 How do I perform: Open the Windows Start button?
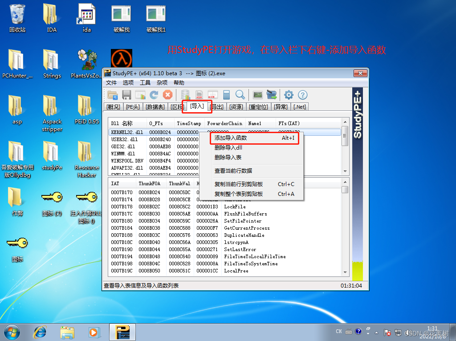point(12,332)
